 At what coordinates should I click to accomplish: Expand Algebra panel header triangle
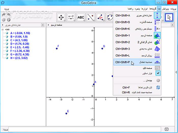[x=3, y=25]
